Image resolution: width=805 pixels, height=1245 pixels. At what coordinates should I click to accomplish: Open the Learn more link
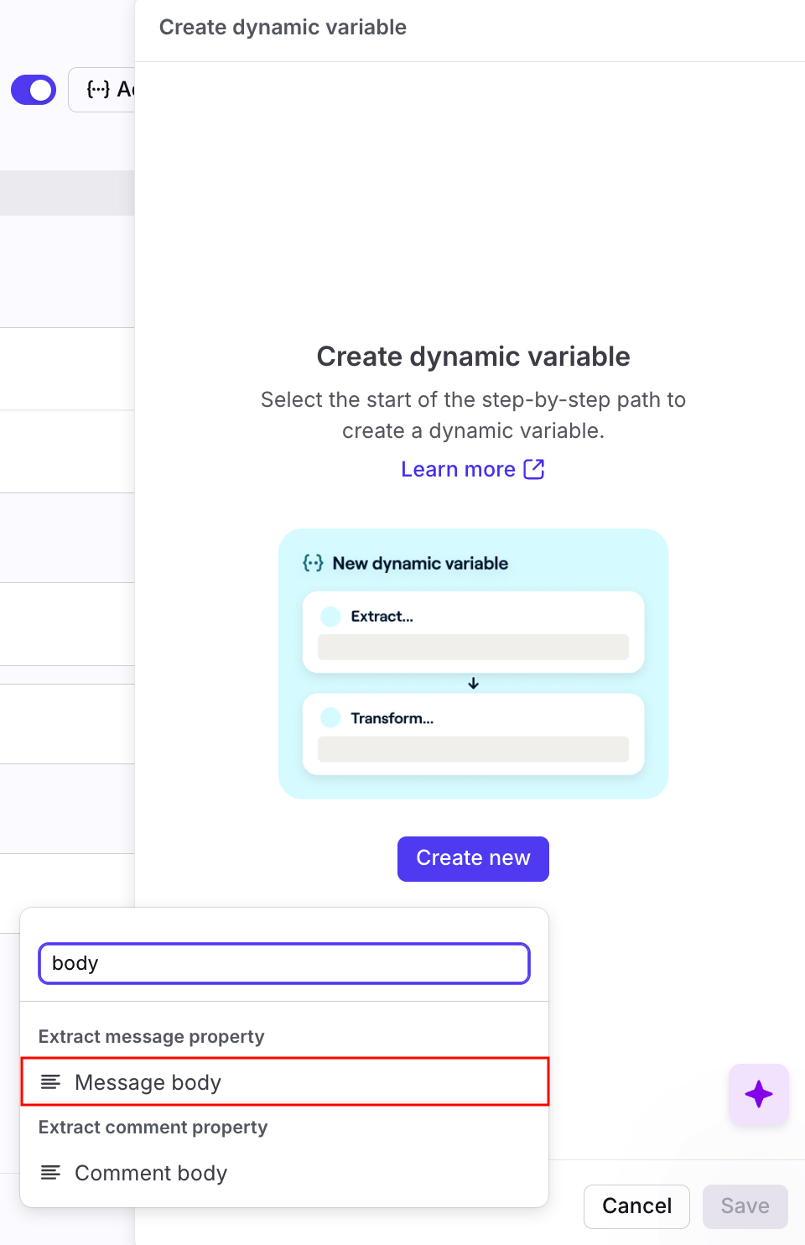point(458,470)
